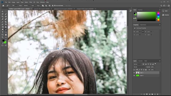Switch to the Adjustments tab

pos(143,25)
